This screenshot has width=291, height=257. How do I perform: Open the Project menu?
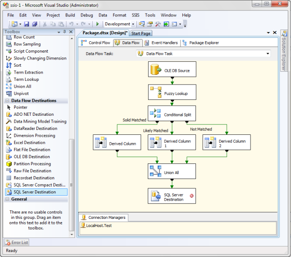coord(53,15)
